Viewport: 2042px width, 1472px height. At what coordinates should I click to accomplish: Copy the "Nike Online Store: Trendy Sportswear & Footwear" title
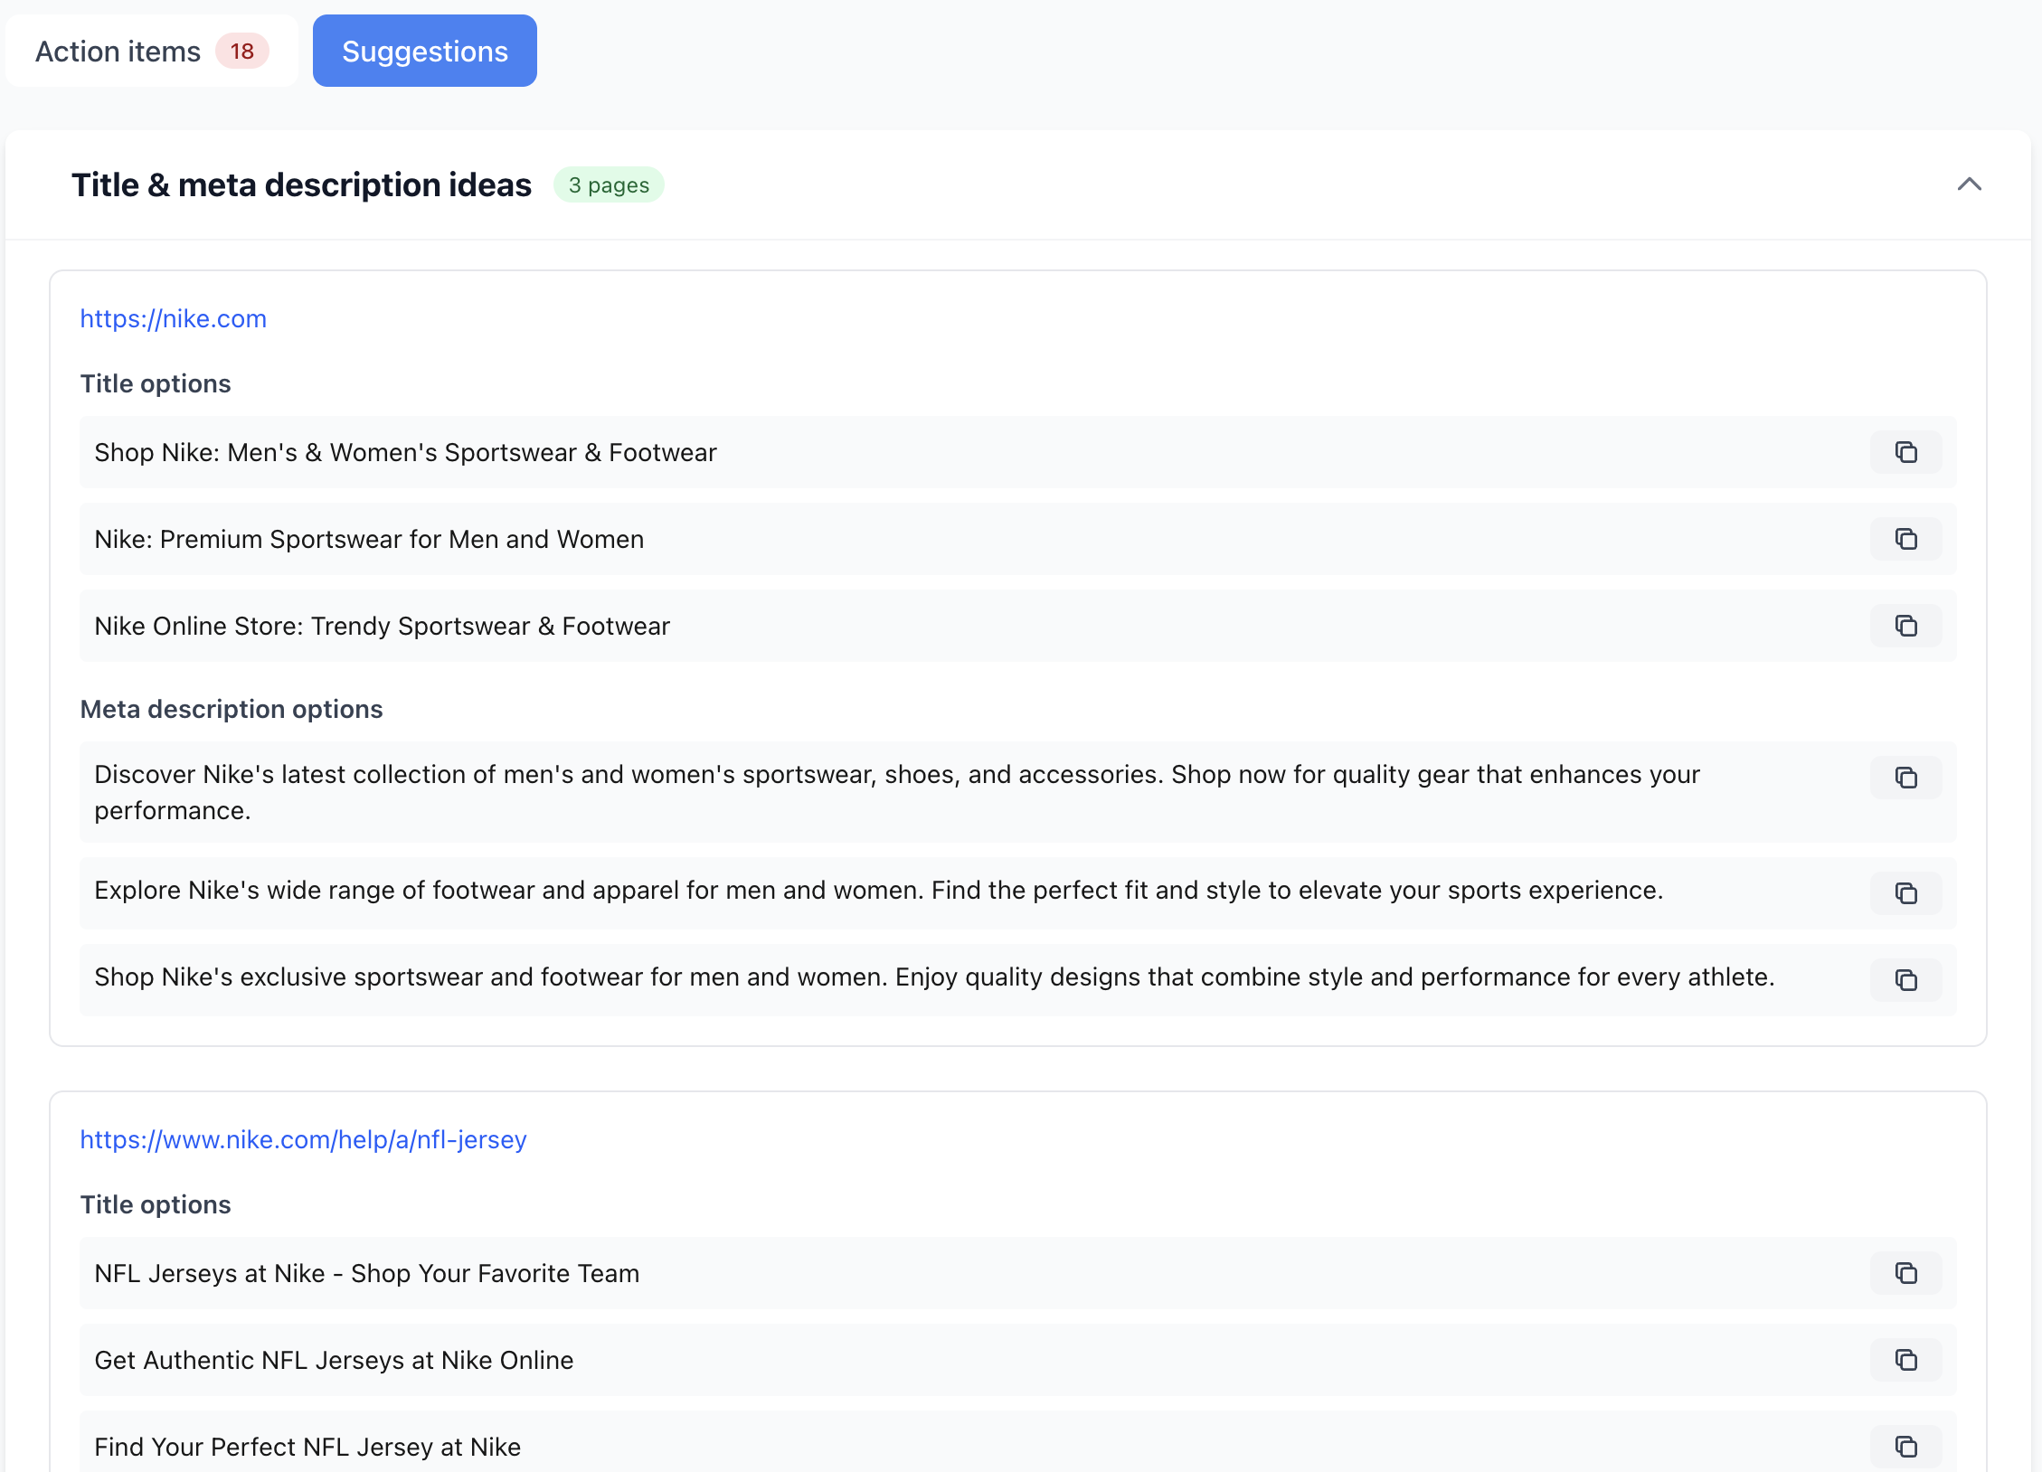click(x=1905, y=626)
